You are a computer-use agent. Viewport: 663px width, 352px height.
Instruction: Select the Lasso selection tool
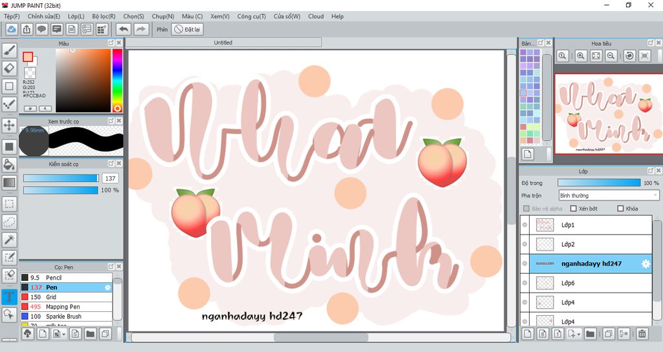(x=9, y=222)
